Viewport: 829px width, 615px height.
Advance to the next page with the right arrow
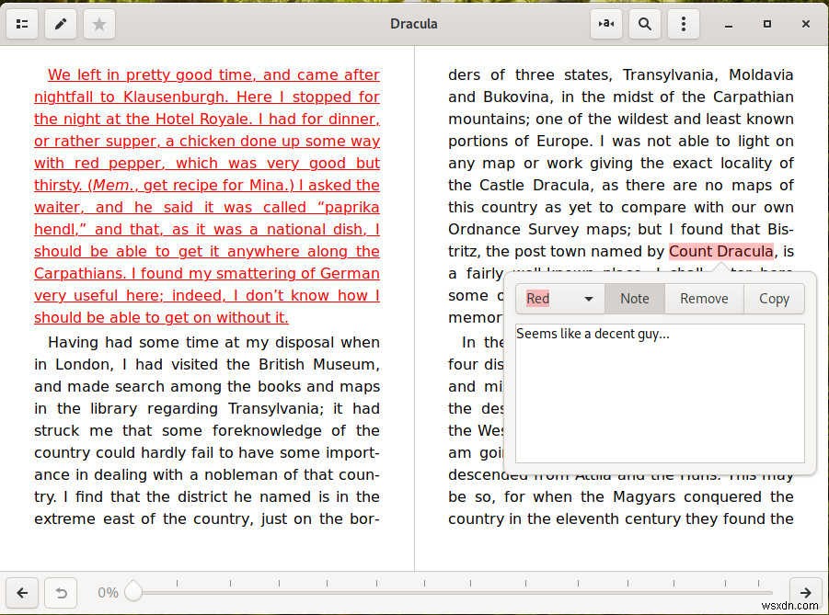(806, 593)
